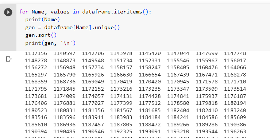Image resolution: width=270 pixels, height=138 pixels.
Task: Click output value 1149548
Action: click(93, 60)
